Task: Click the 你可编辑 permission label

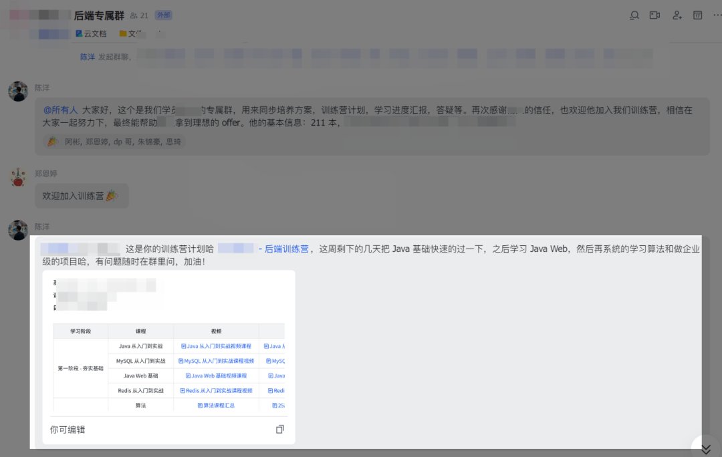Action: pyautogui.click(x=68, y=430)
